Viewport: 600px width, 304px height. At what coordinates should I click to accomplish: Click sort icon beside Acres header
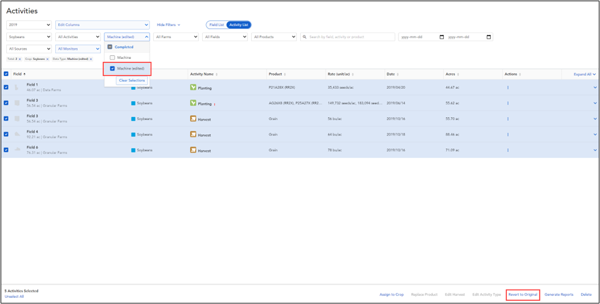[x=458, y=74]
